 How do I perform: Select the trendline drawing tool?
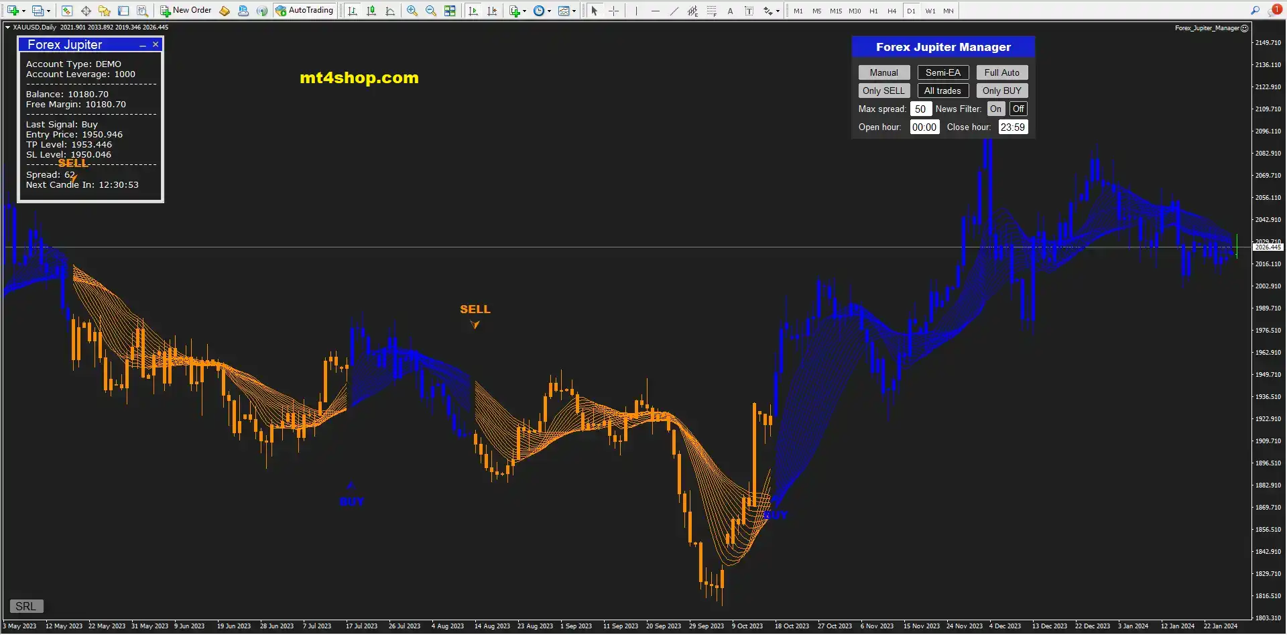(674, 11)
